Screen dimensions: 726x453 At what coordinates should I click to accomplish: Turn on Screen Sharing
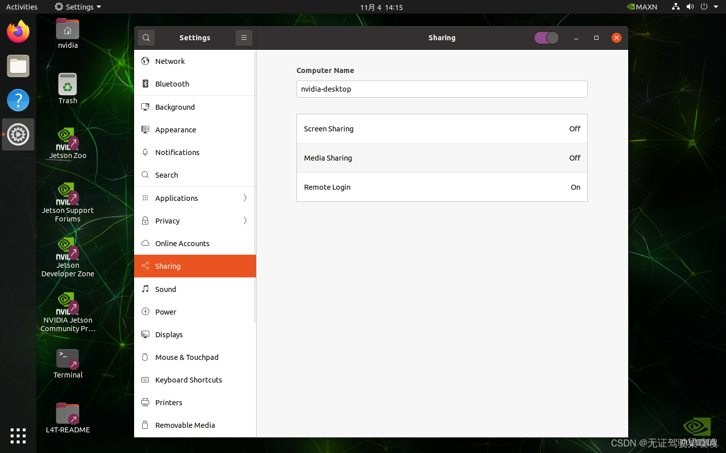[442, 128]
